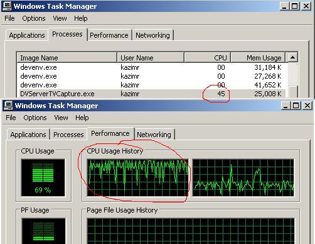Select the devenv.exe row using 31,184 K
This screenshot has width=315, height=244.
[x=151, y=67]
